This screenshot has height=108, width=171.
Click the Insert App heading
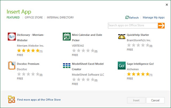[x=19, y=12]
